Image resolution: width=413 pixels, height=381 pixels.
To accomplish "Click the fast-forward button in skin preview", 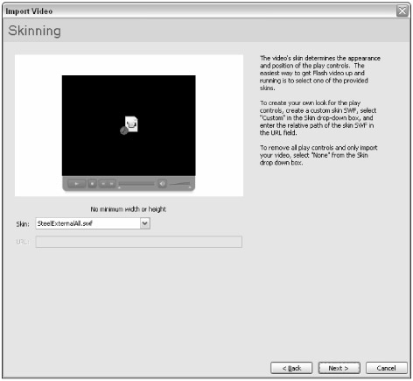I will pos(112,184).
